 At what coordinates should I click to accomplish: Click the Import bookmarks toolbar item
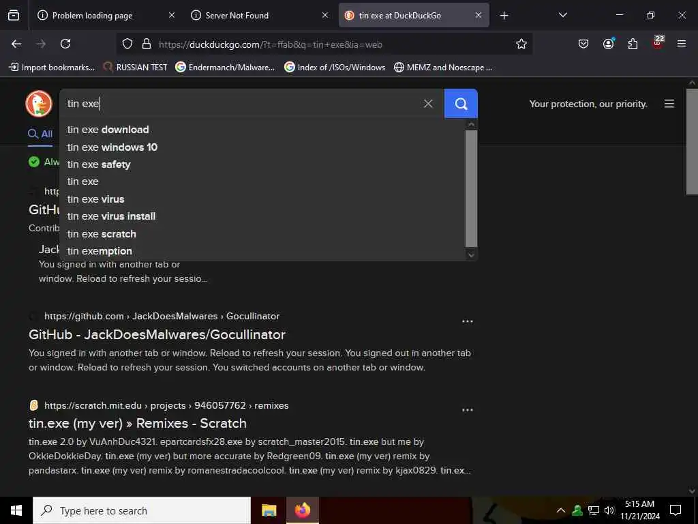pyautogui.click(x=52, y=68)
